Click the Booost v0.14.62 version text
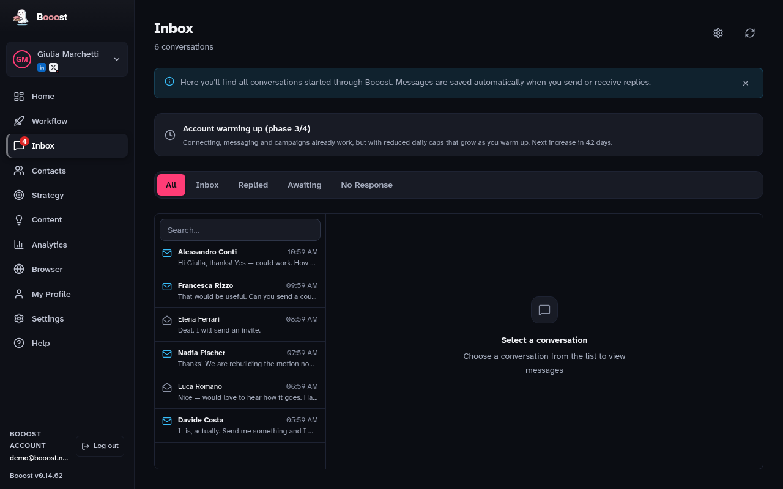Screen dimensions: 783x489 (x=36, y=476)
